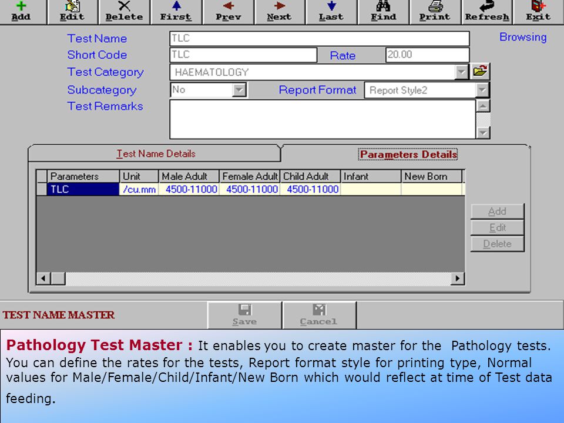This screenshot has height=423, width=564.
Task: Click the Edit toolbar button
Action: 72,12
